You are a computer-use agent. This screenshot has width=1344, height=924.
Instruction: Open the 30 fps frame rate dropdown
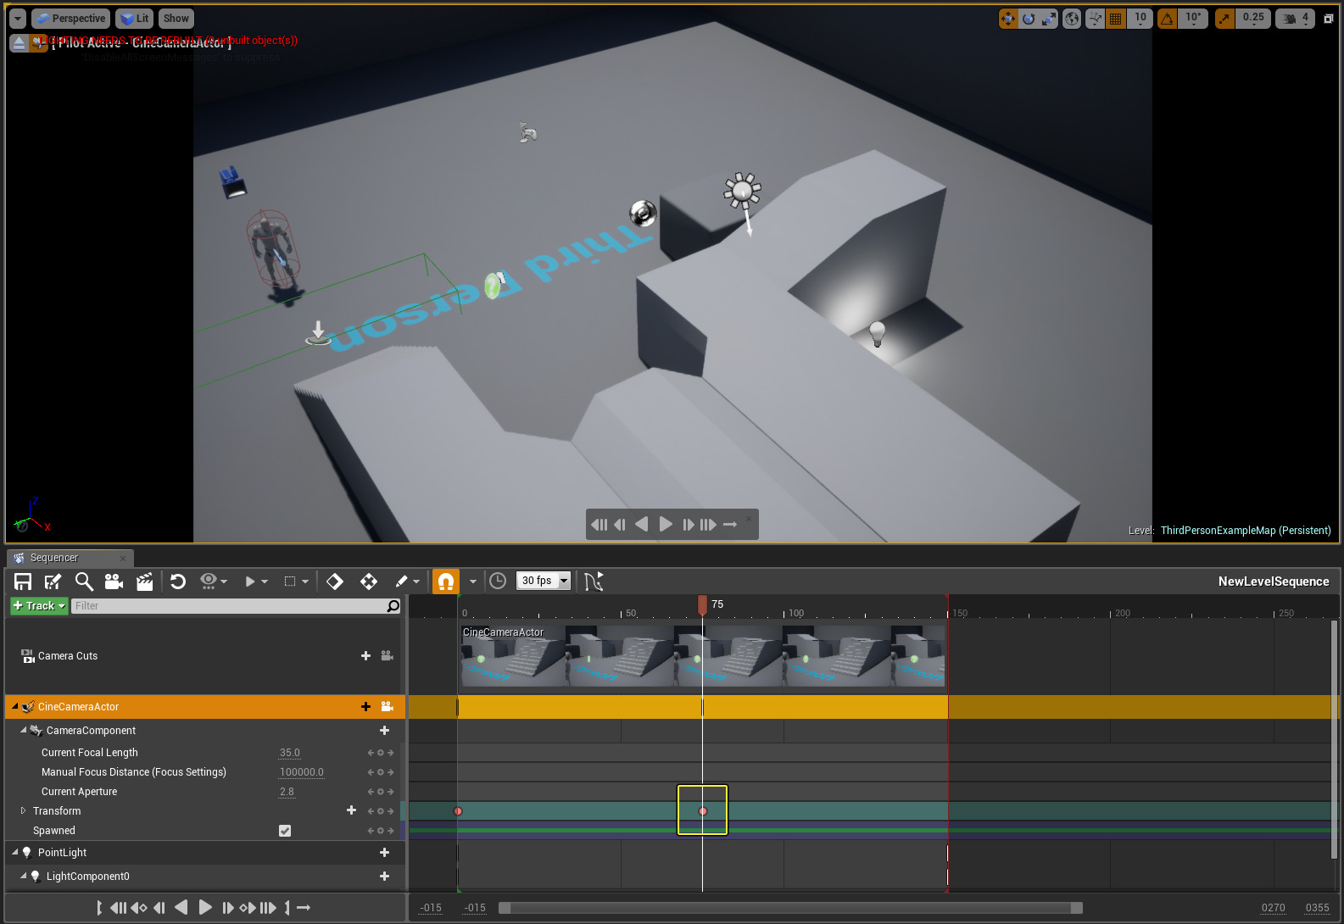point(544,581)
